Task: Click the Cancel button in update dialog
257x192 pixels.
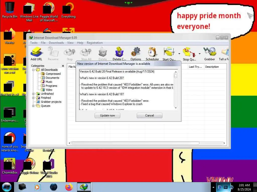Action: 150,115
